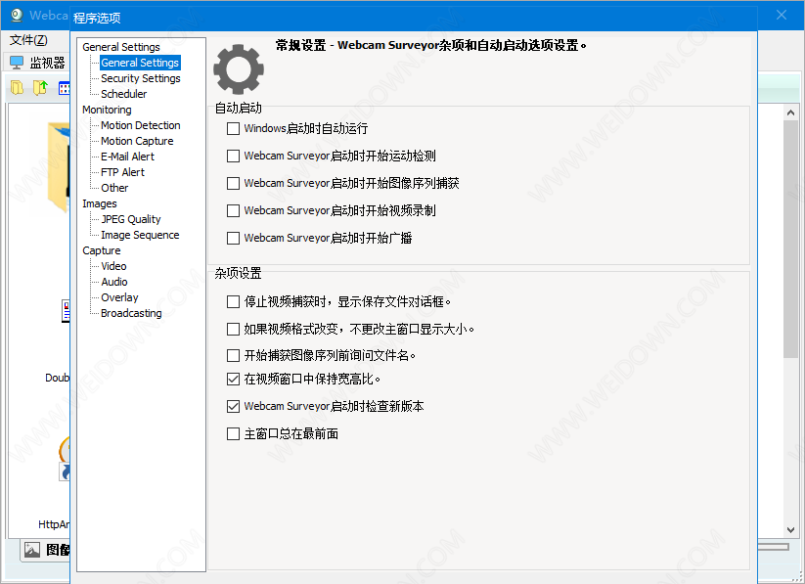The height and width of the screenshot is (584, 805).
Task: Uncheck 在视频窗口中保持宽高比 option
Action: pyautogui.click(x=233, y=379)
